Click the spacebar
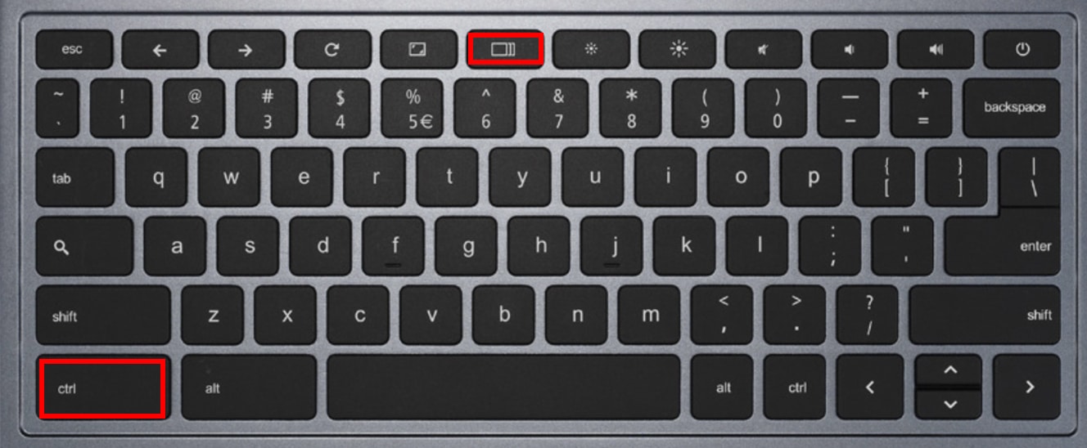The width and height of the screenshot is (1087, 448). click(504, 387)
